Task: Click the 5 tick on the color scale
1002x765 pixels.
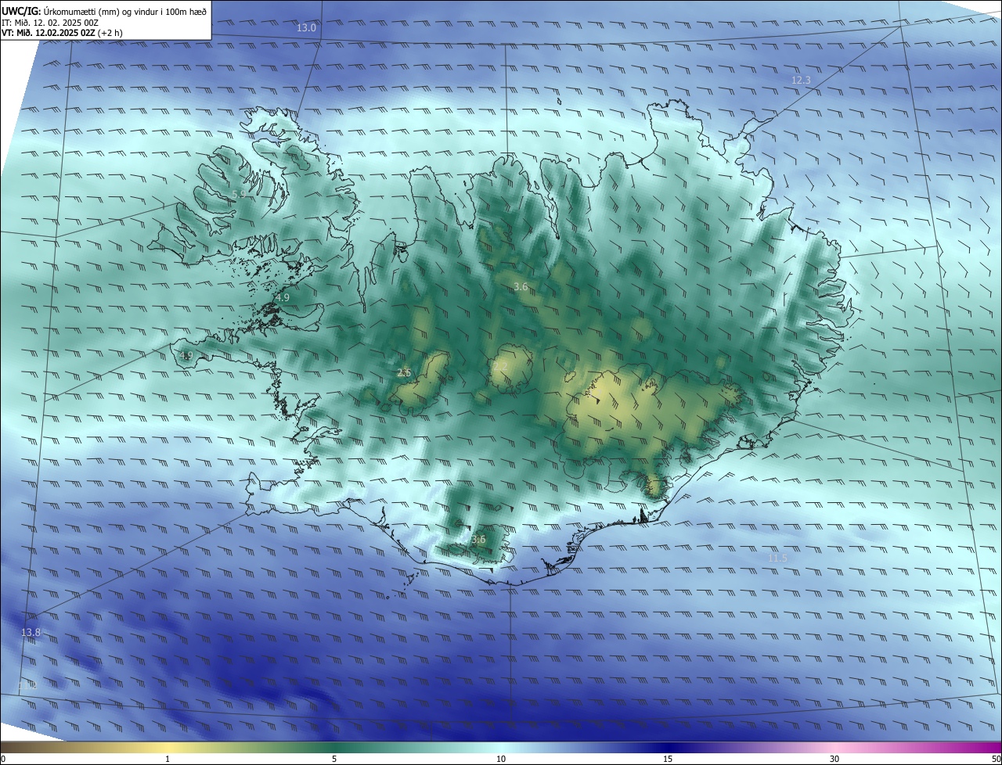Action: coord(334,759)
